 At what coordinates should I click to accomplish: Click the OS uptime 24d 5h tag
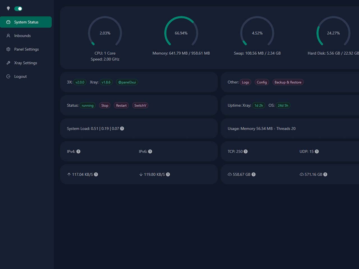click(283, 105)
